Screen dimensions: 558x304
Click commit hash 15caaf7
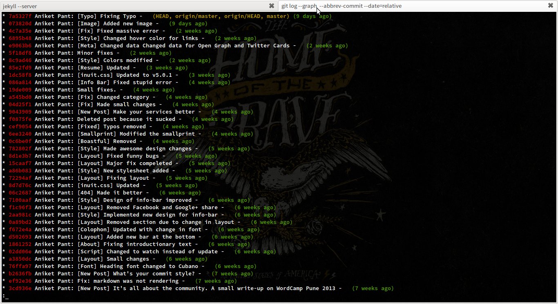pyautogui.click(x=20, y=163)
